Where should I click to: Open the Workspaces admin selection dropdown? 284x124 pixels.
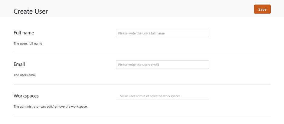pyautogui.click(x=162, y=96)
